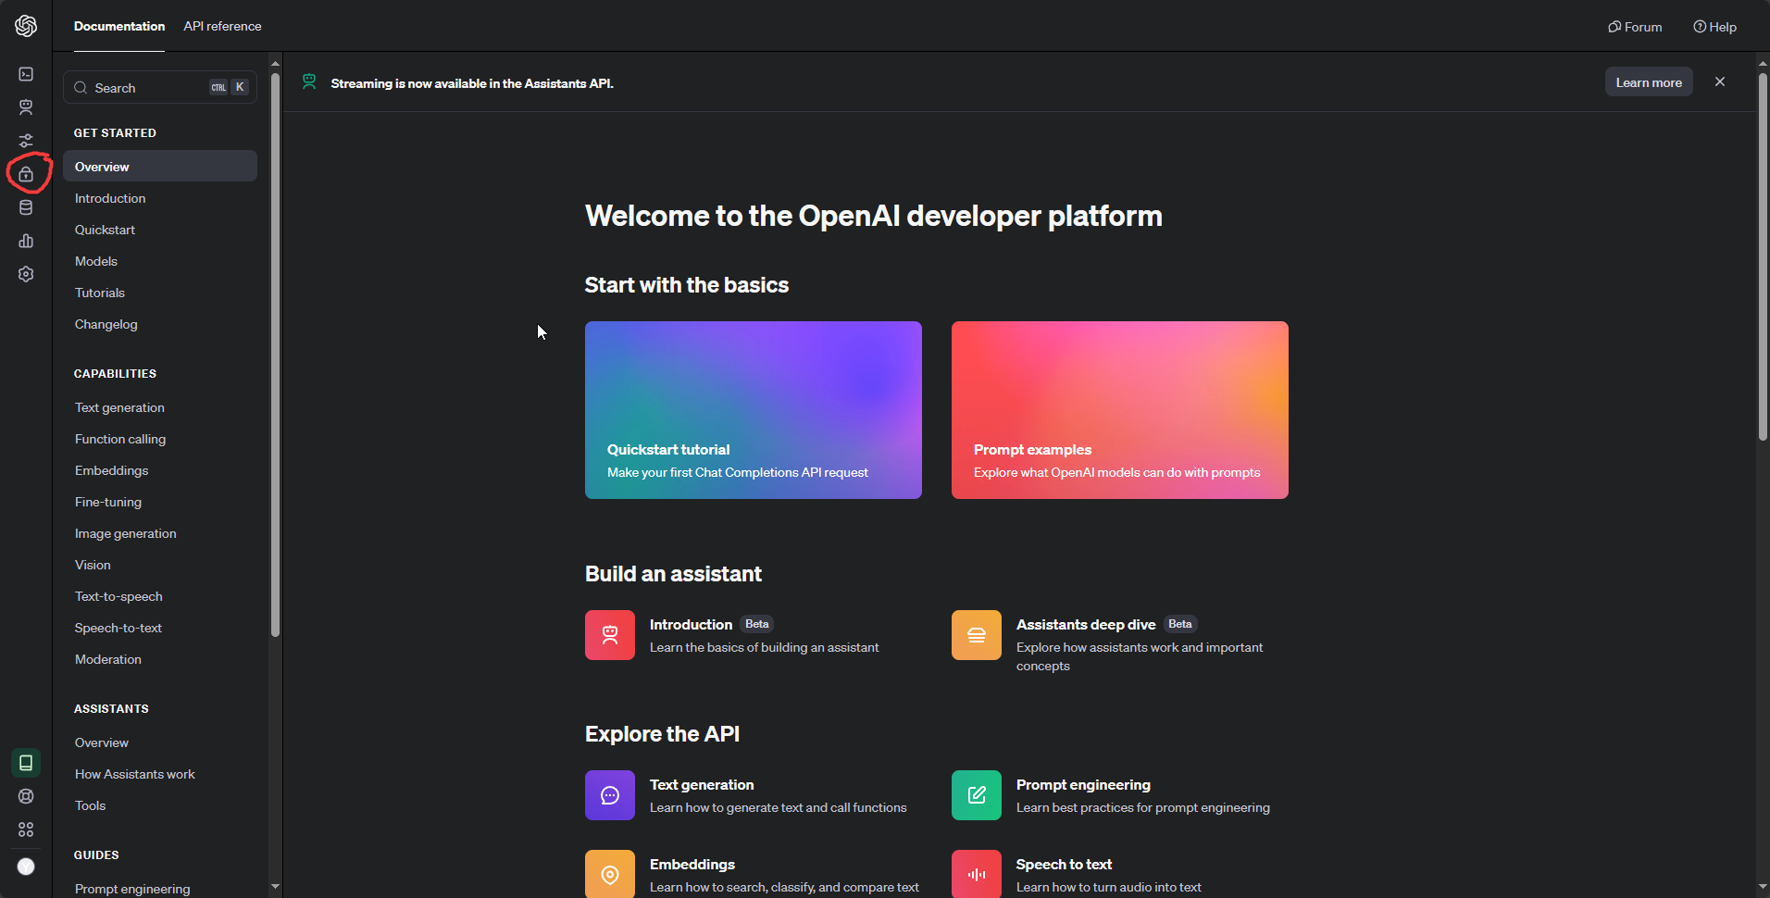Dismiss the streaming announcement banner
The image size is (1770, 898).
coord(1720,81)
